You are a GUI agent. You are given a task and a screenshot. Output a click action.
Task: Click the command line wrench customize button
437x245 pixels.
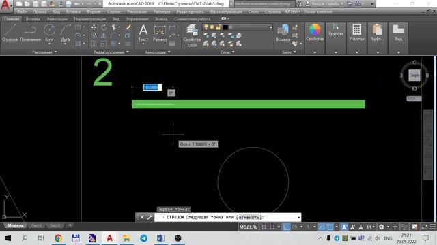tap(150, 217)
